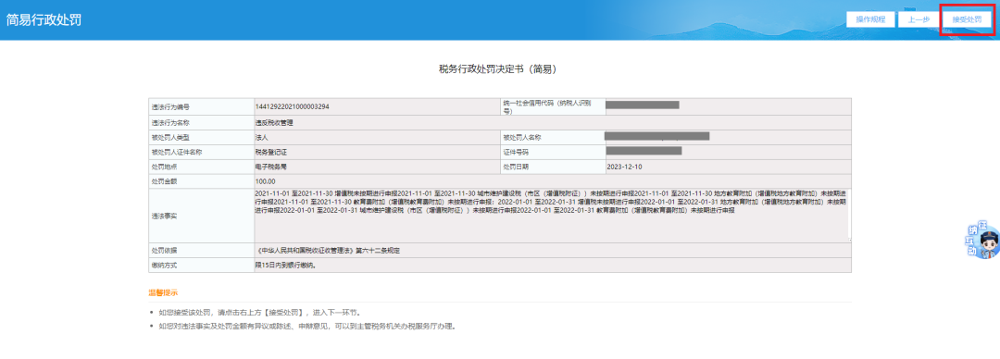
Task: Click the 处罚金额 label cell
Action: [201, 181]
